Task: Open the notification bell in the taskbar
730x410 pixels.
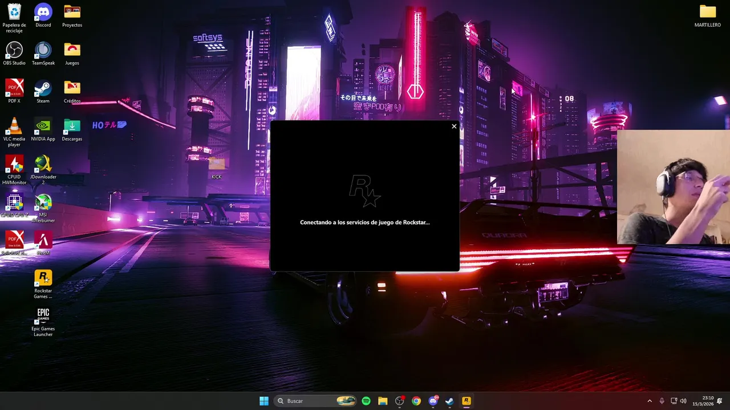Action: tap(720, 401)
